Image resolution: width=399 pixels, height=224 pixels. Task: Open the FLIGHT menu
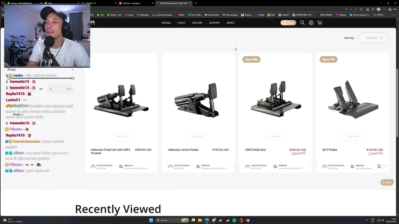[x=181, y=23]
